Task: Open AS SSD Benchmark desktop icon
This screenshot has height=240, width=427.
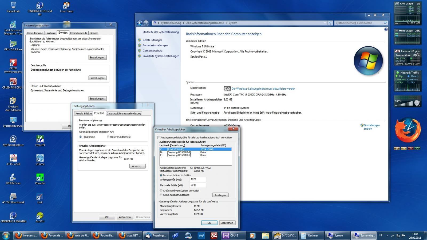Action: [13, 198]
